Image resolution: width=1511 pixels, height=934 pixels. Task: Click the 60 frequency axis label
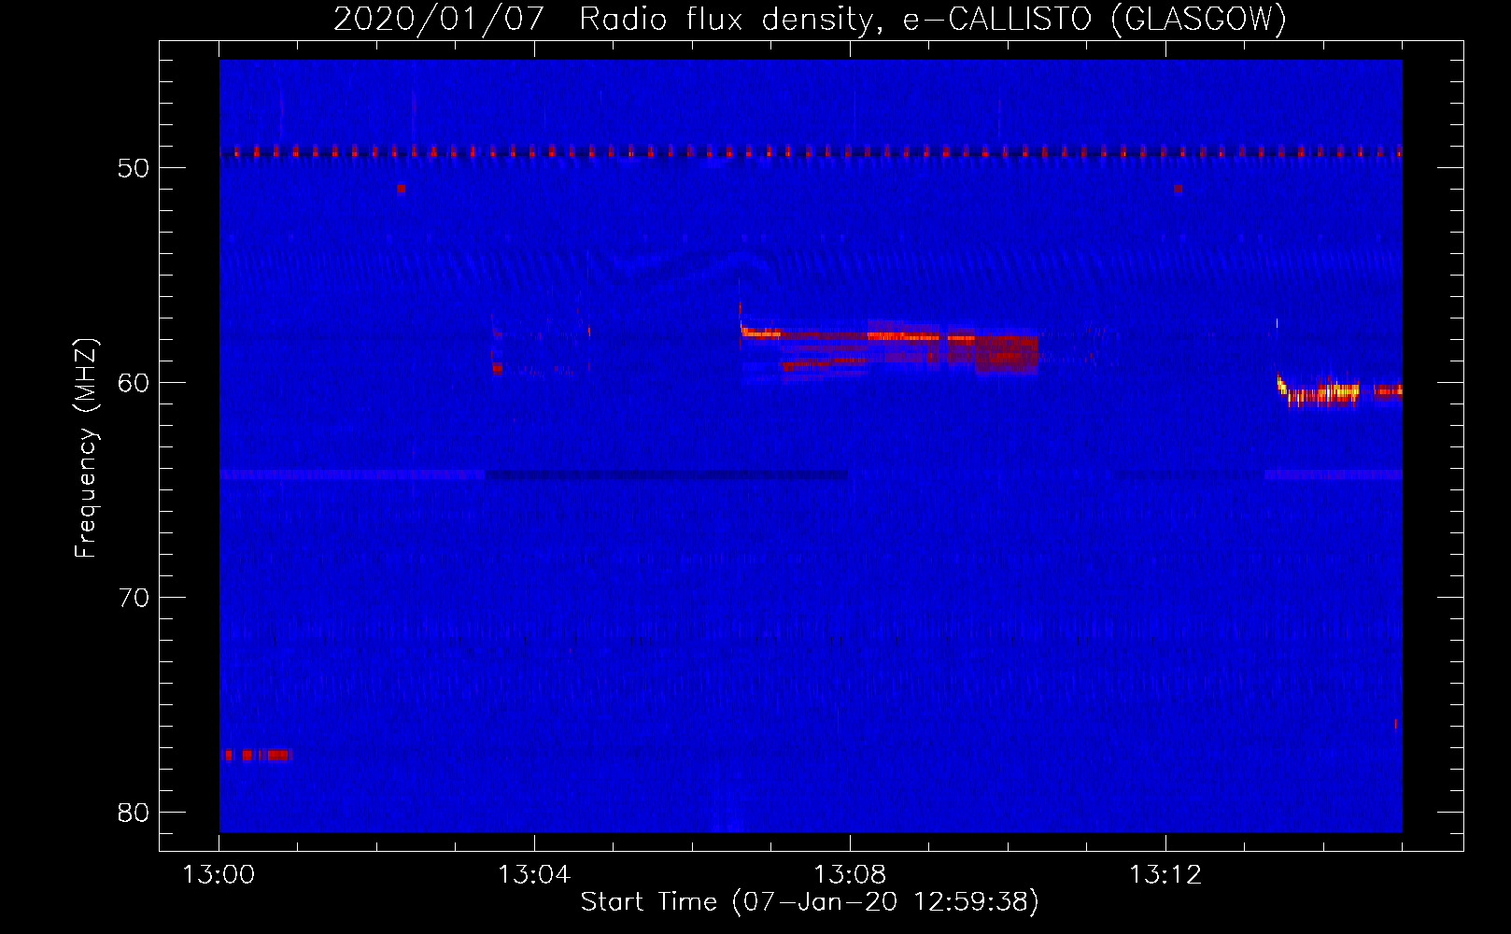click(x=134, y=382)
